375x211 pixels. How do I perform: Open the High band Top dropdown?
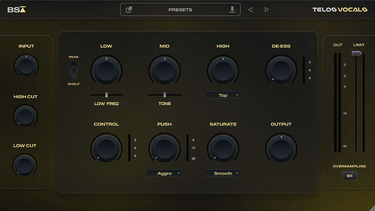[x=223, y=95]
